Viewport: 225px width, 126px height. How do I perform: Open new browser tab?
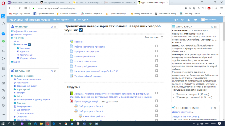[x=172, y=2]
